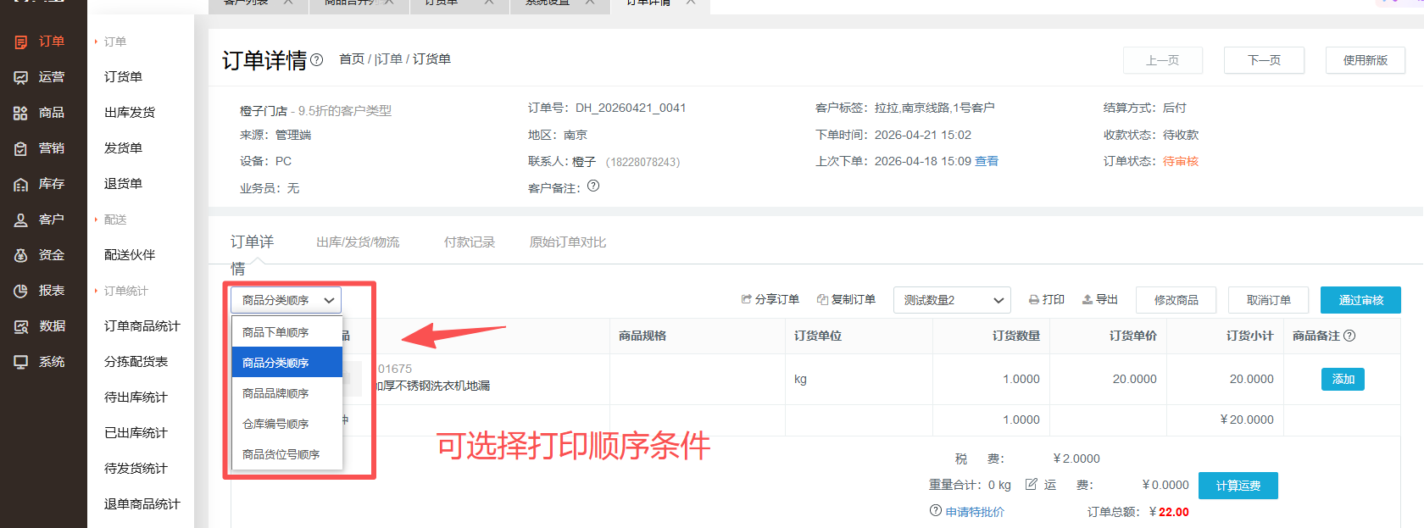Open 待发货统计 in the submenu
Viewport: 1424px width, 528px height.
[x=136, y=469]
